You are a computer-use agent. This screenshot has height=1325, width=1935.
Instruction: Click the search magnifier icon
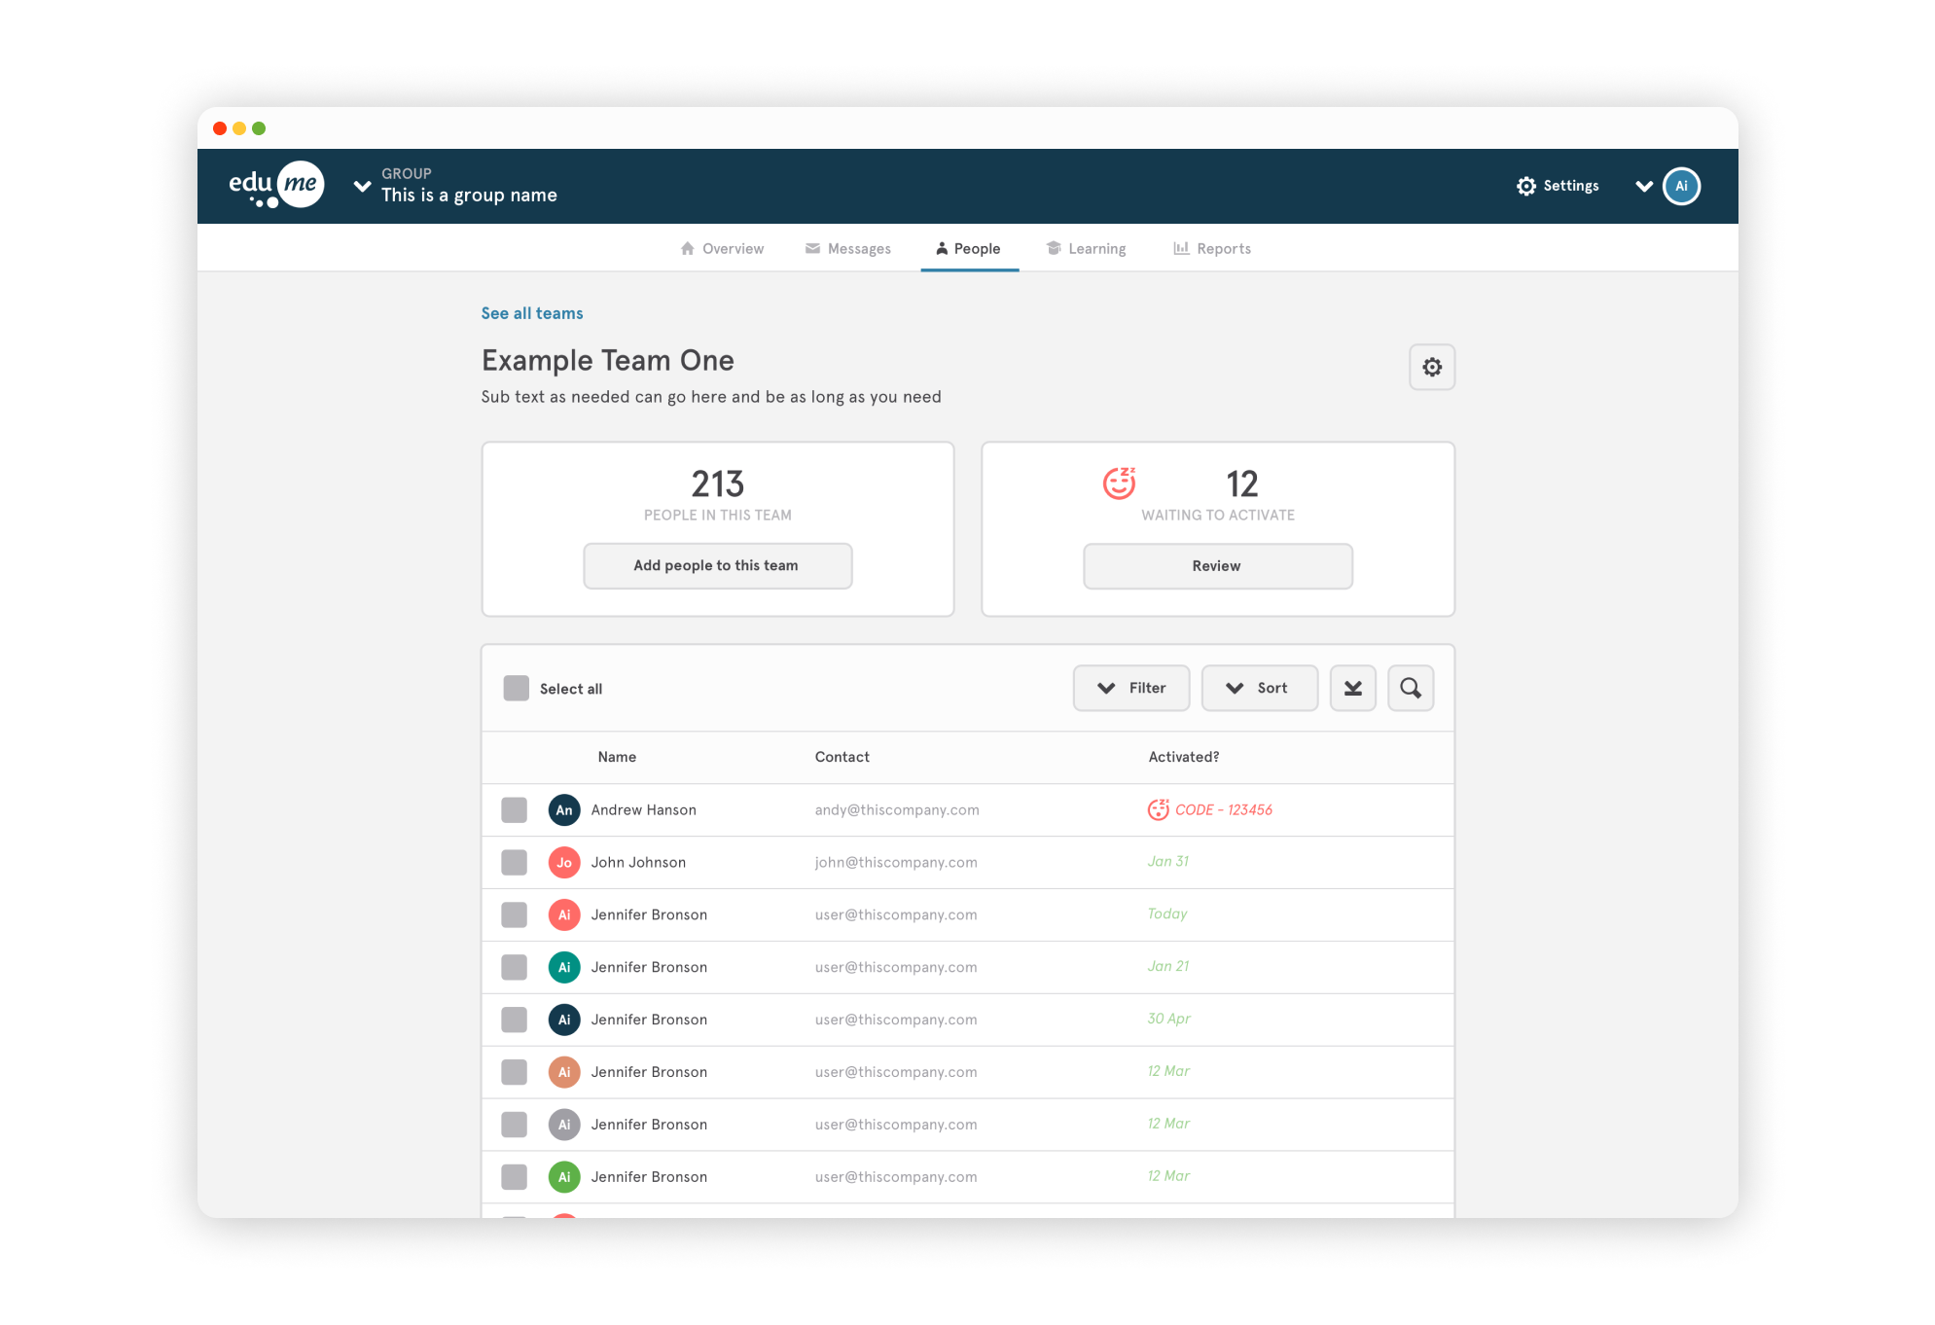point(1410,688)
